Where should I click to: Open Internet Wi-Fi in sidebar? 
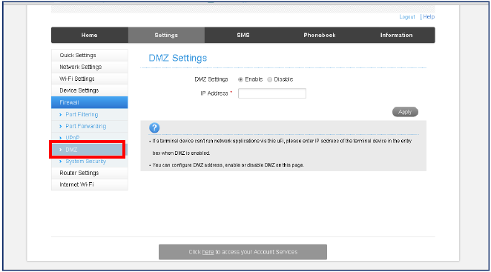(x=90, y=185)
